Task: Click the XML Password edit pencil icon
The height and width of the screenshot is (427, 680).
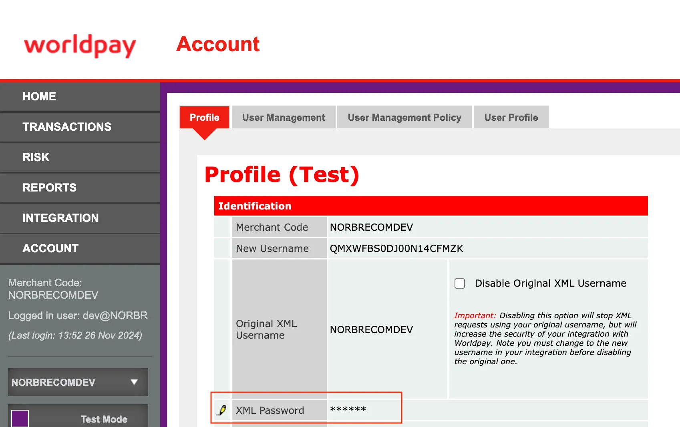Action: pyautogui.click(x=222, y=410)
